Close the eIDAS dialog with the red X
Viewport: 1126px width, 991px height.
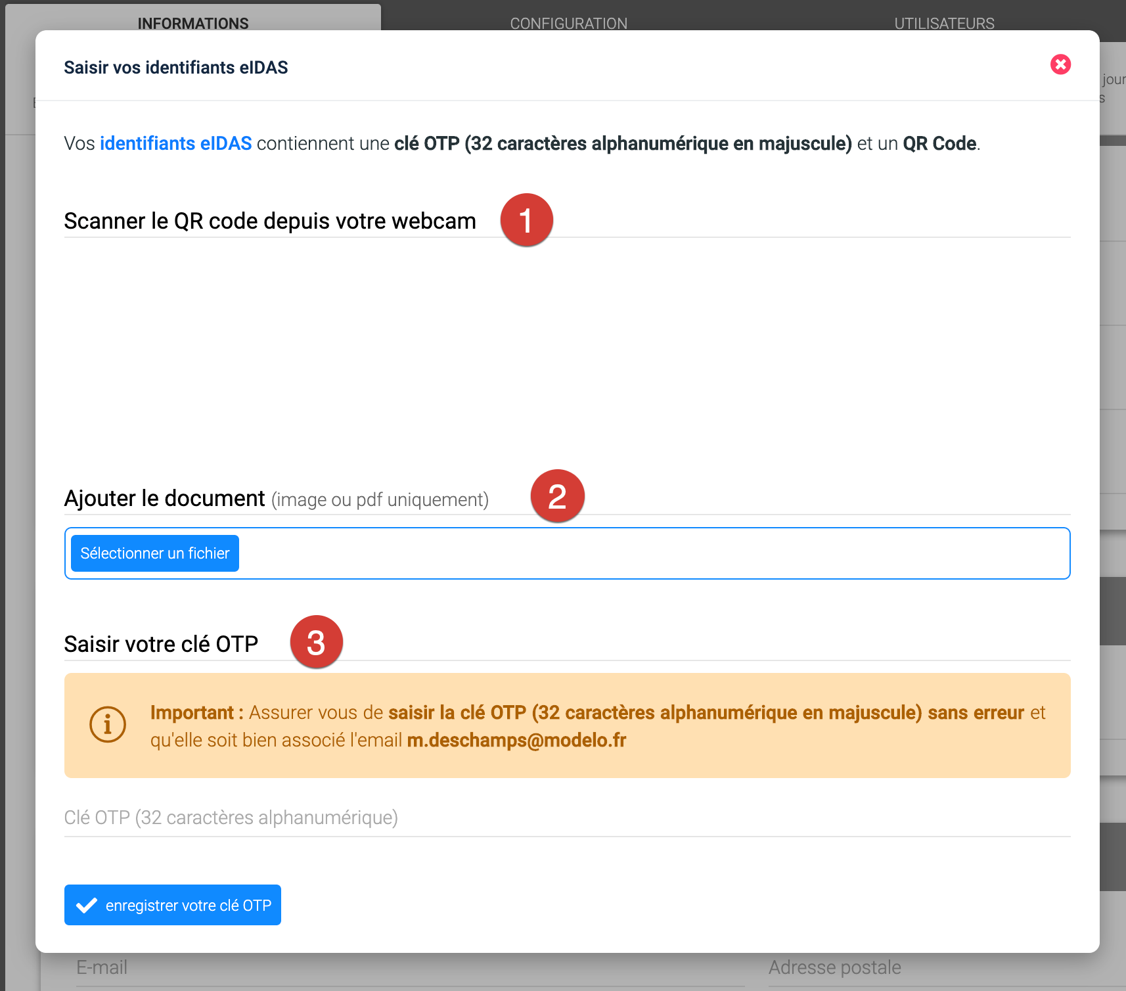1060,64
